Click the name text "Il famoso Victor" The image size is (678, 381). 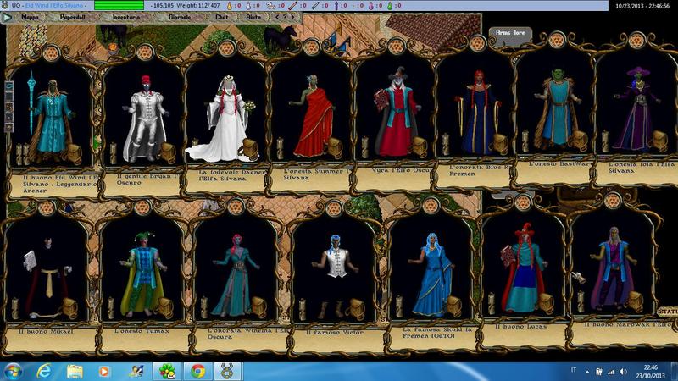335,333
